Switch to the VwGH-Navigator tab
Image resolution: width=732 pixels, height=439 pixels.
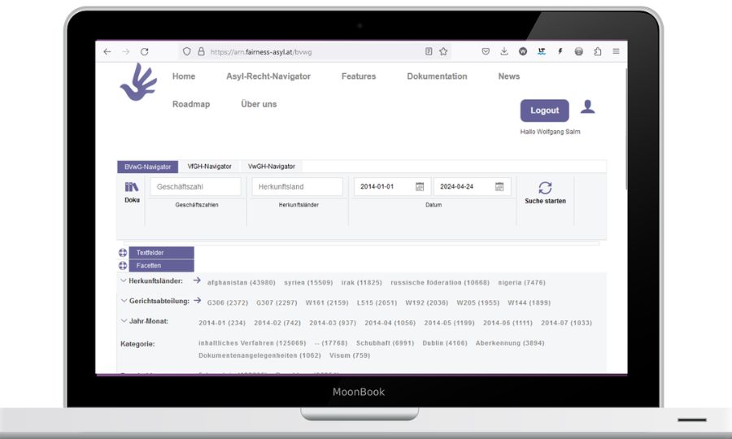(271, 167)
